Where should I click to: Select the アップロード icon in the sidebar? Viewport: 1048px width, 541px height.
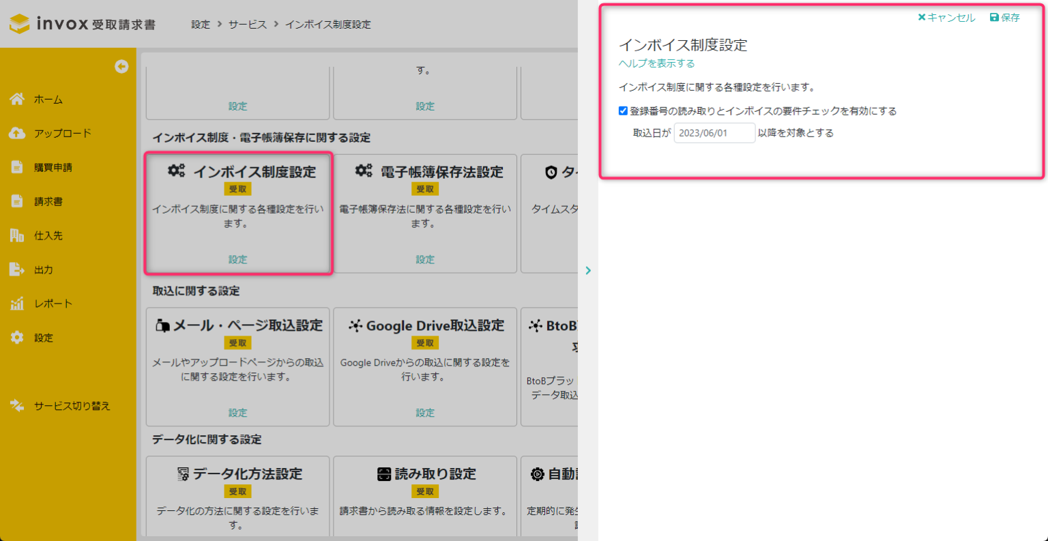17,132
